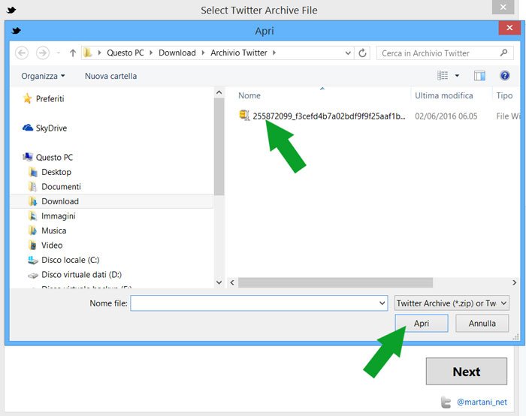Viewport: 526px width, 416px height.
Task: Toggle the preview pane icon
Action: [479, 76]
